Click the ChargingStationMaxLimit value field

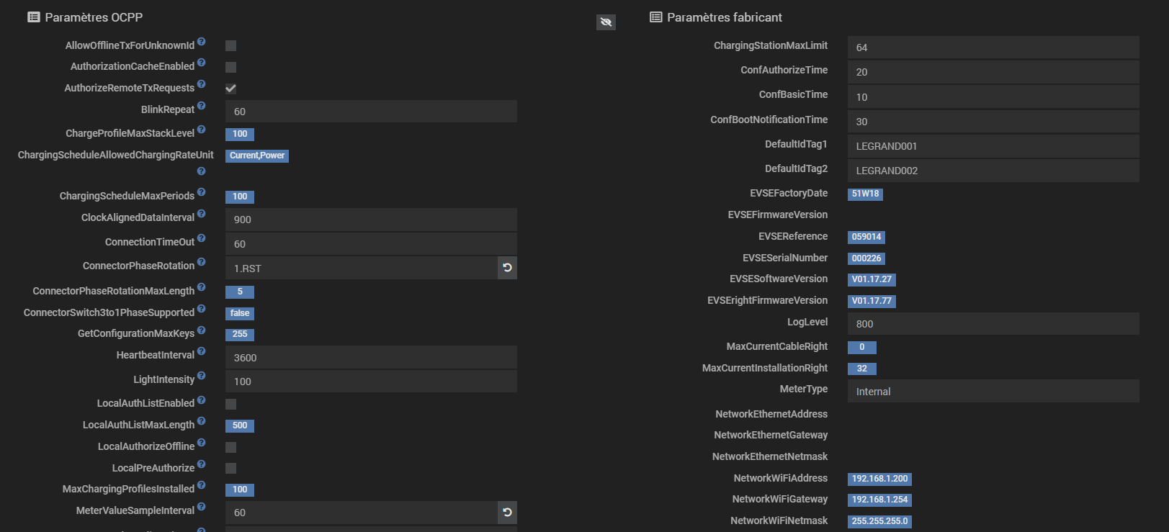click(993, 48)
